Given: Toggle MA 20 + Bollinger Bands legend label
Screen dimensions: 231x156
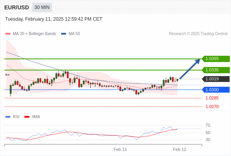Looking at the screenshot, I should pos(34,34).
